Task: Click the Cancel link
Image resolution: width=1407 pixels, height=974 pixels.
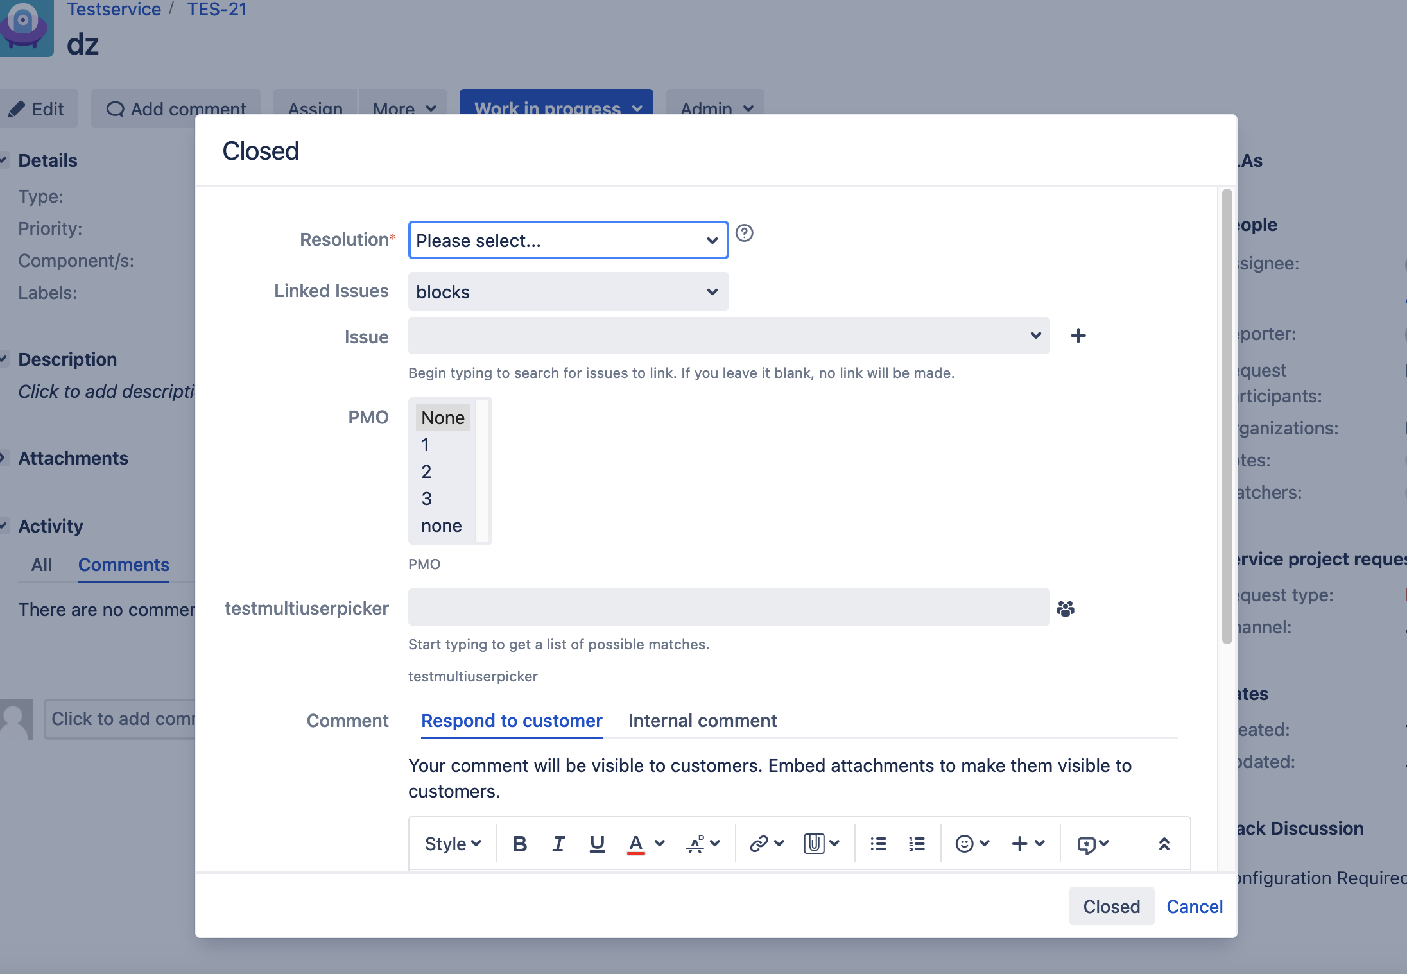Action: [1194, 906]
